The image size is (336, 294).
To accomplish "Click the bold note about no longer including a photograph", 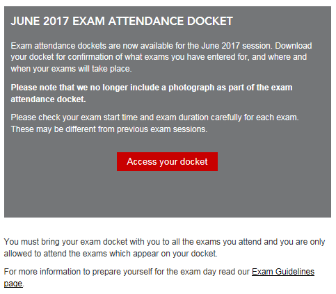I will (152, 93).
